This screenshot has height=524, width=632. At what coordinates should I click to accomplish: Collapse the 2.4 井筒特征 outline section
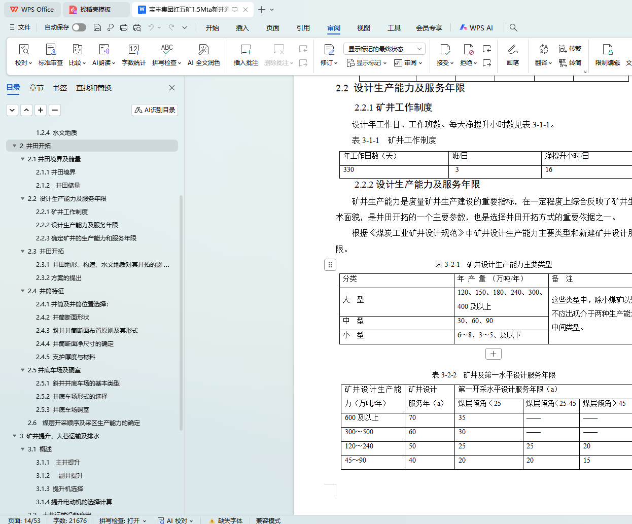[x=22, y=291]
